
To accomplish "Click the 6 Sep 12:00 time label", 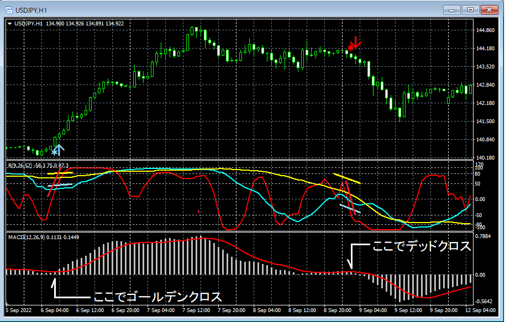I will pos(90,310).
